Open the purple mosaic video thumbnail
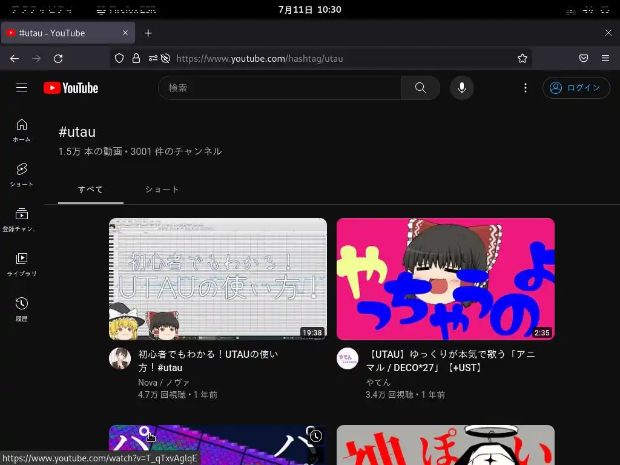620x465 pixels. coord(218,445)
